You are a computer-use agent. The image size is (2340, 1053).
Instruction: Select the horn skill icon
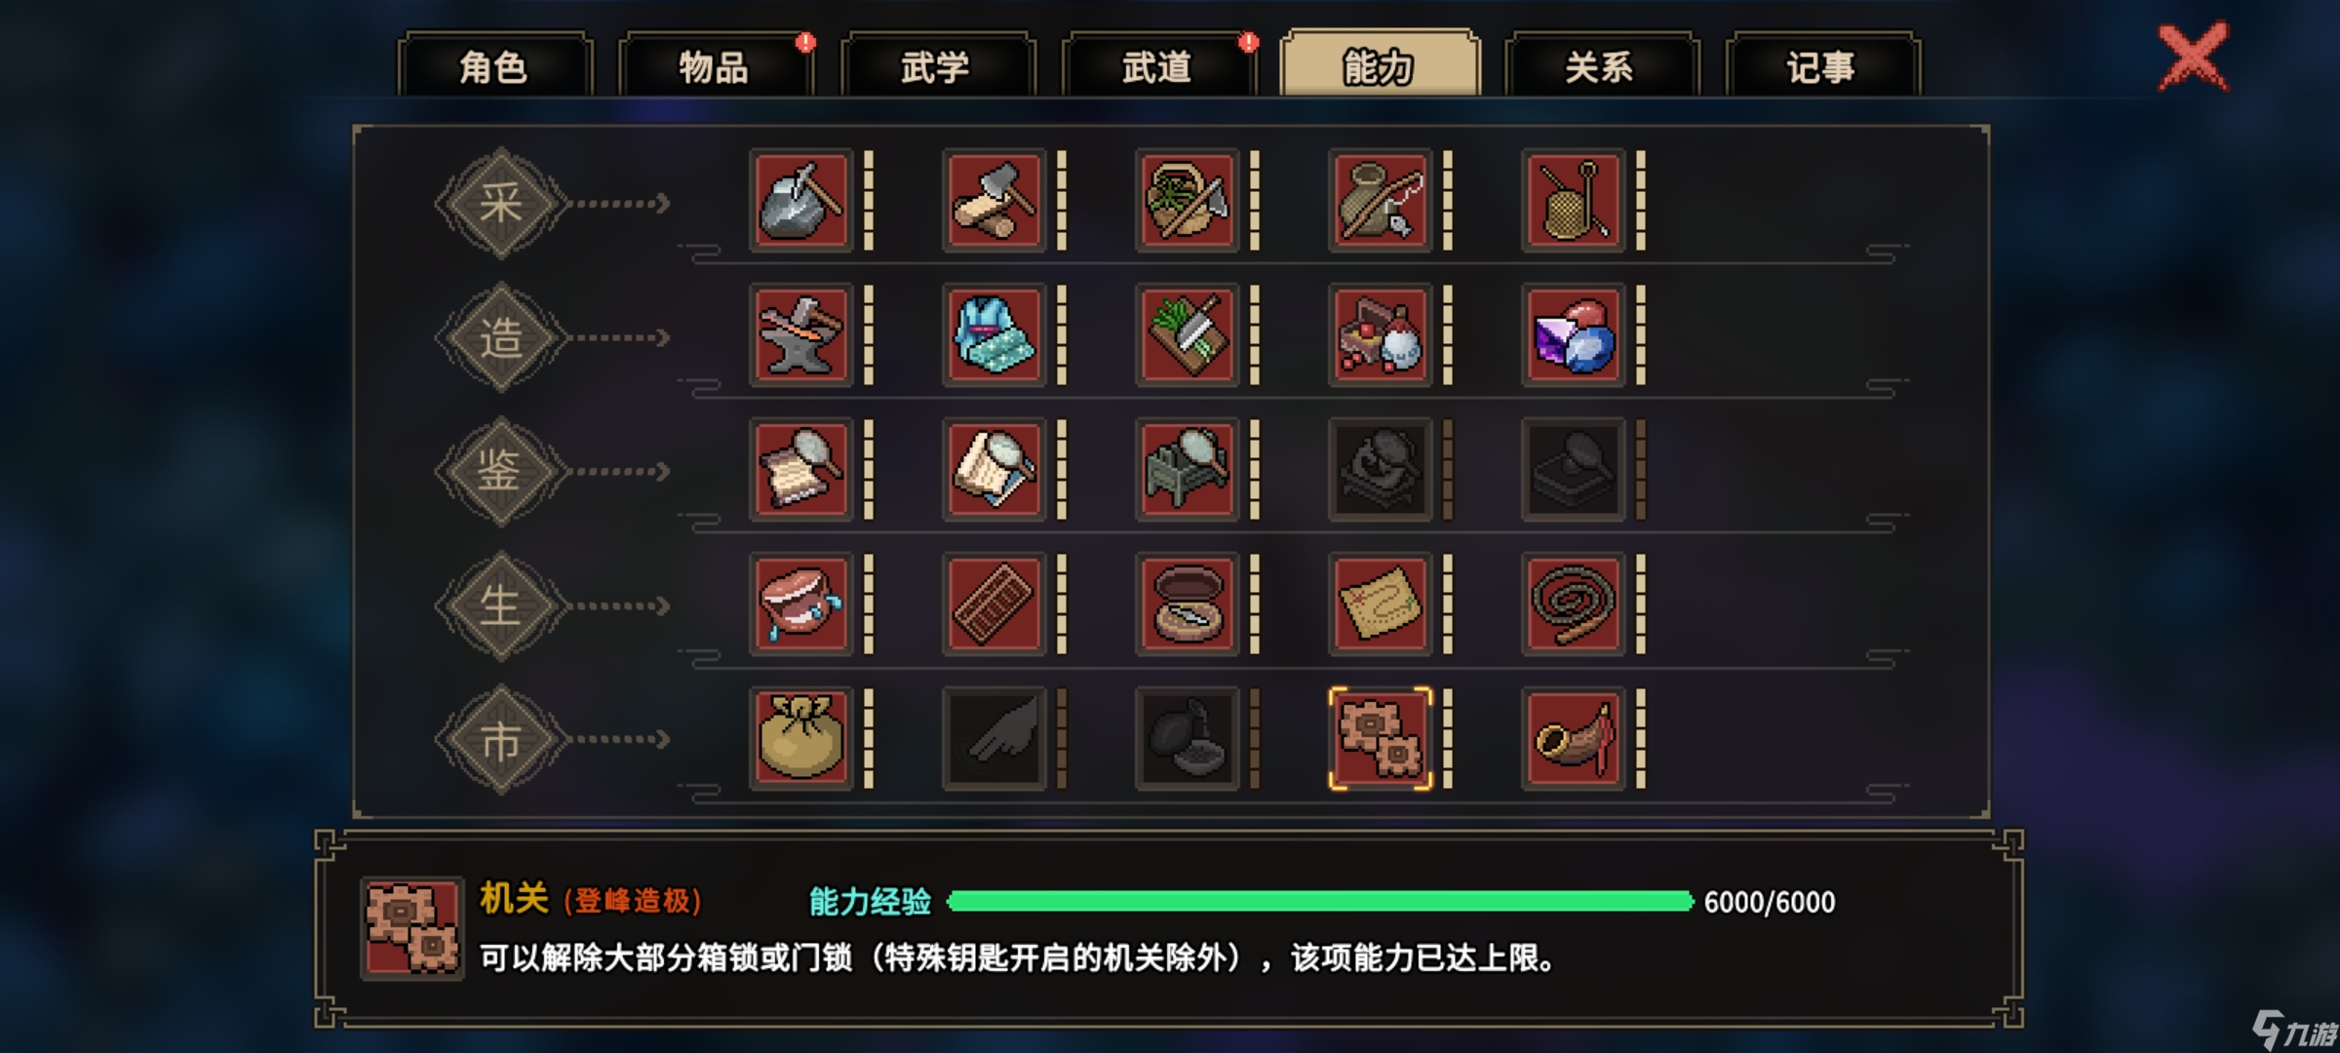coord(1573,738)
